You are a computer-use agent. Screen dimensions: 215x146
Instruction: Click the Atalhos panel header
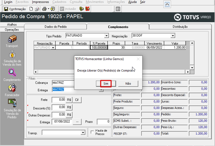pos(12,25)
